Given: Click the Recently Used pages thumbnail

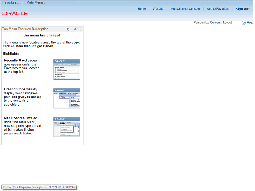Looking at the screenshot, I should tap(67, 69).
